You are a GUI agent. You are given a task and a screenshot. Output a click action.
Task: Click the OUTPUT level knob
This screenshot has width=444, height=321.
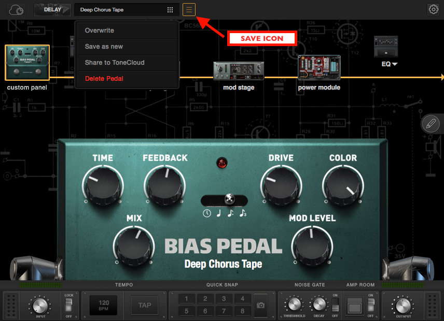[403, 305]
